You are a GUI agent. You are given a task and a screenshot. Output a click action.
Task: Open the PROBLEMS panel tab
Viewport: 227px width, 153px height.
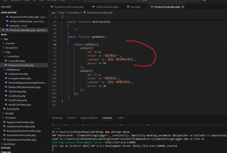57,118
